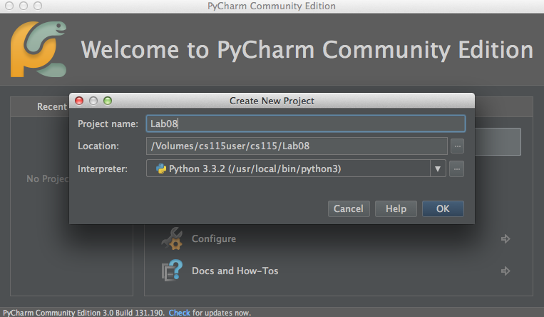
Task: Open the Location browse ellipsis button
Action: (457, 146)
